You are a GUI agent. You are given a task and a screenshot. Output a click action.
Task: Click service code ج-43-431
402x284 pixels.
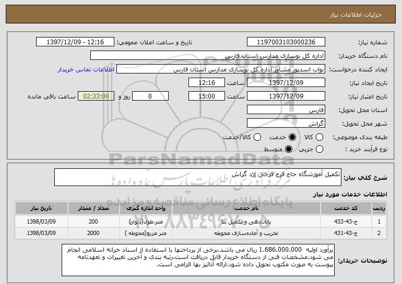point(346,233)
